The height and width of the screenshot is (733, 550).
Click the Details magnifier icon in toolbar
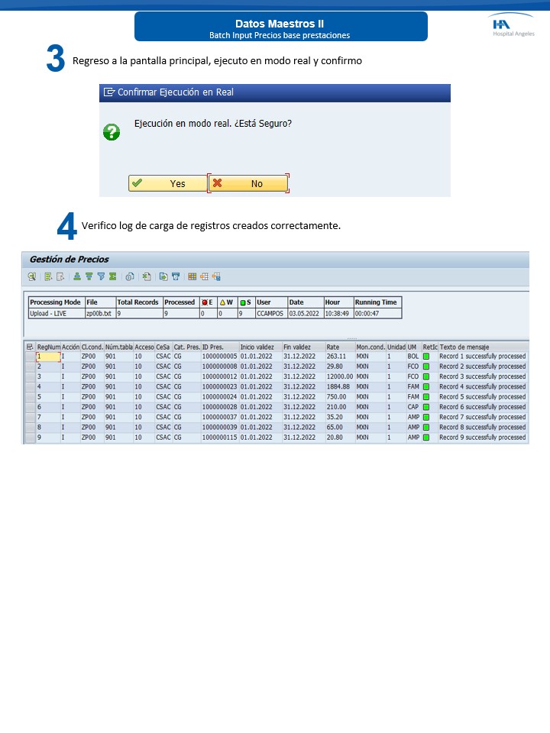pyautogui.click(x=32, y=276)
